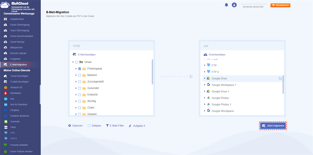
Task: Click the Unser Partner werden coin icon
Action: pos(5,151)
